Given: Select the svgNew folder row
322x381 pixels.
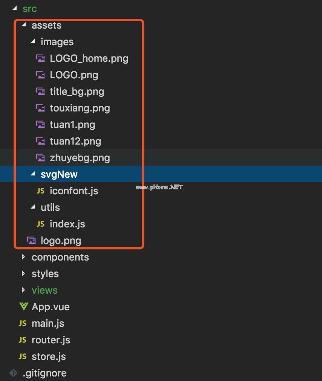Looking at the screenshot, I should click(59, 174).
